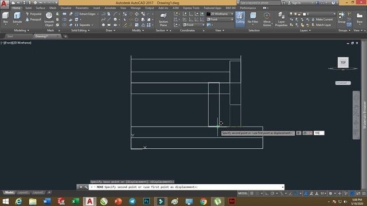The height and width of the screenshot is (206, 367).
Task: Click Make Current layer button
Action: (322, 19)
